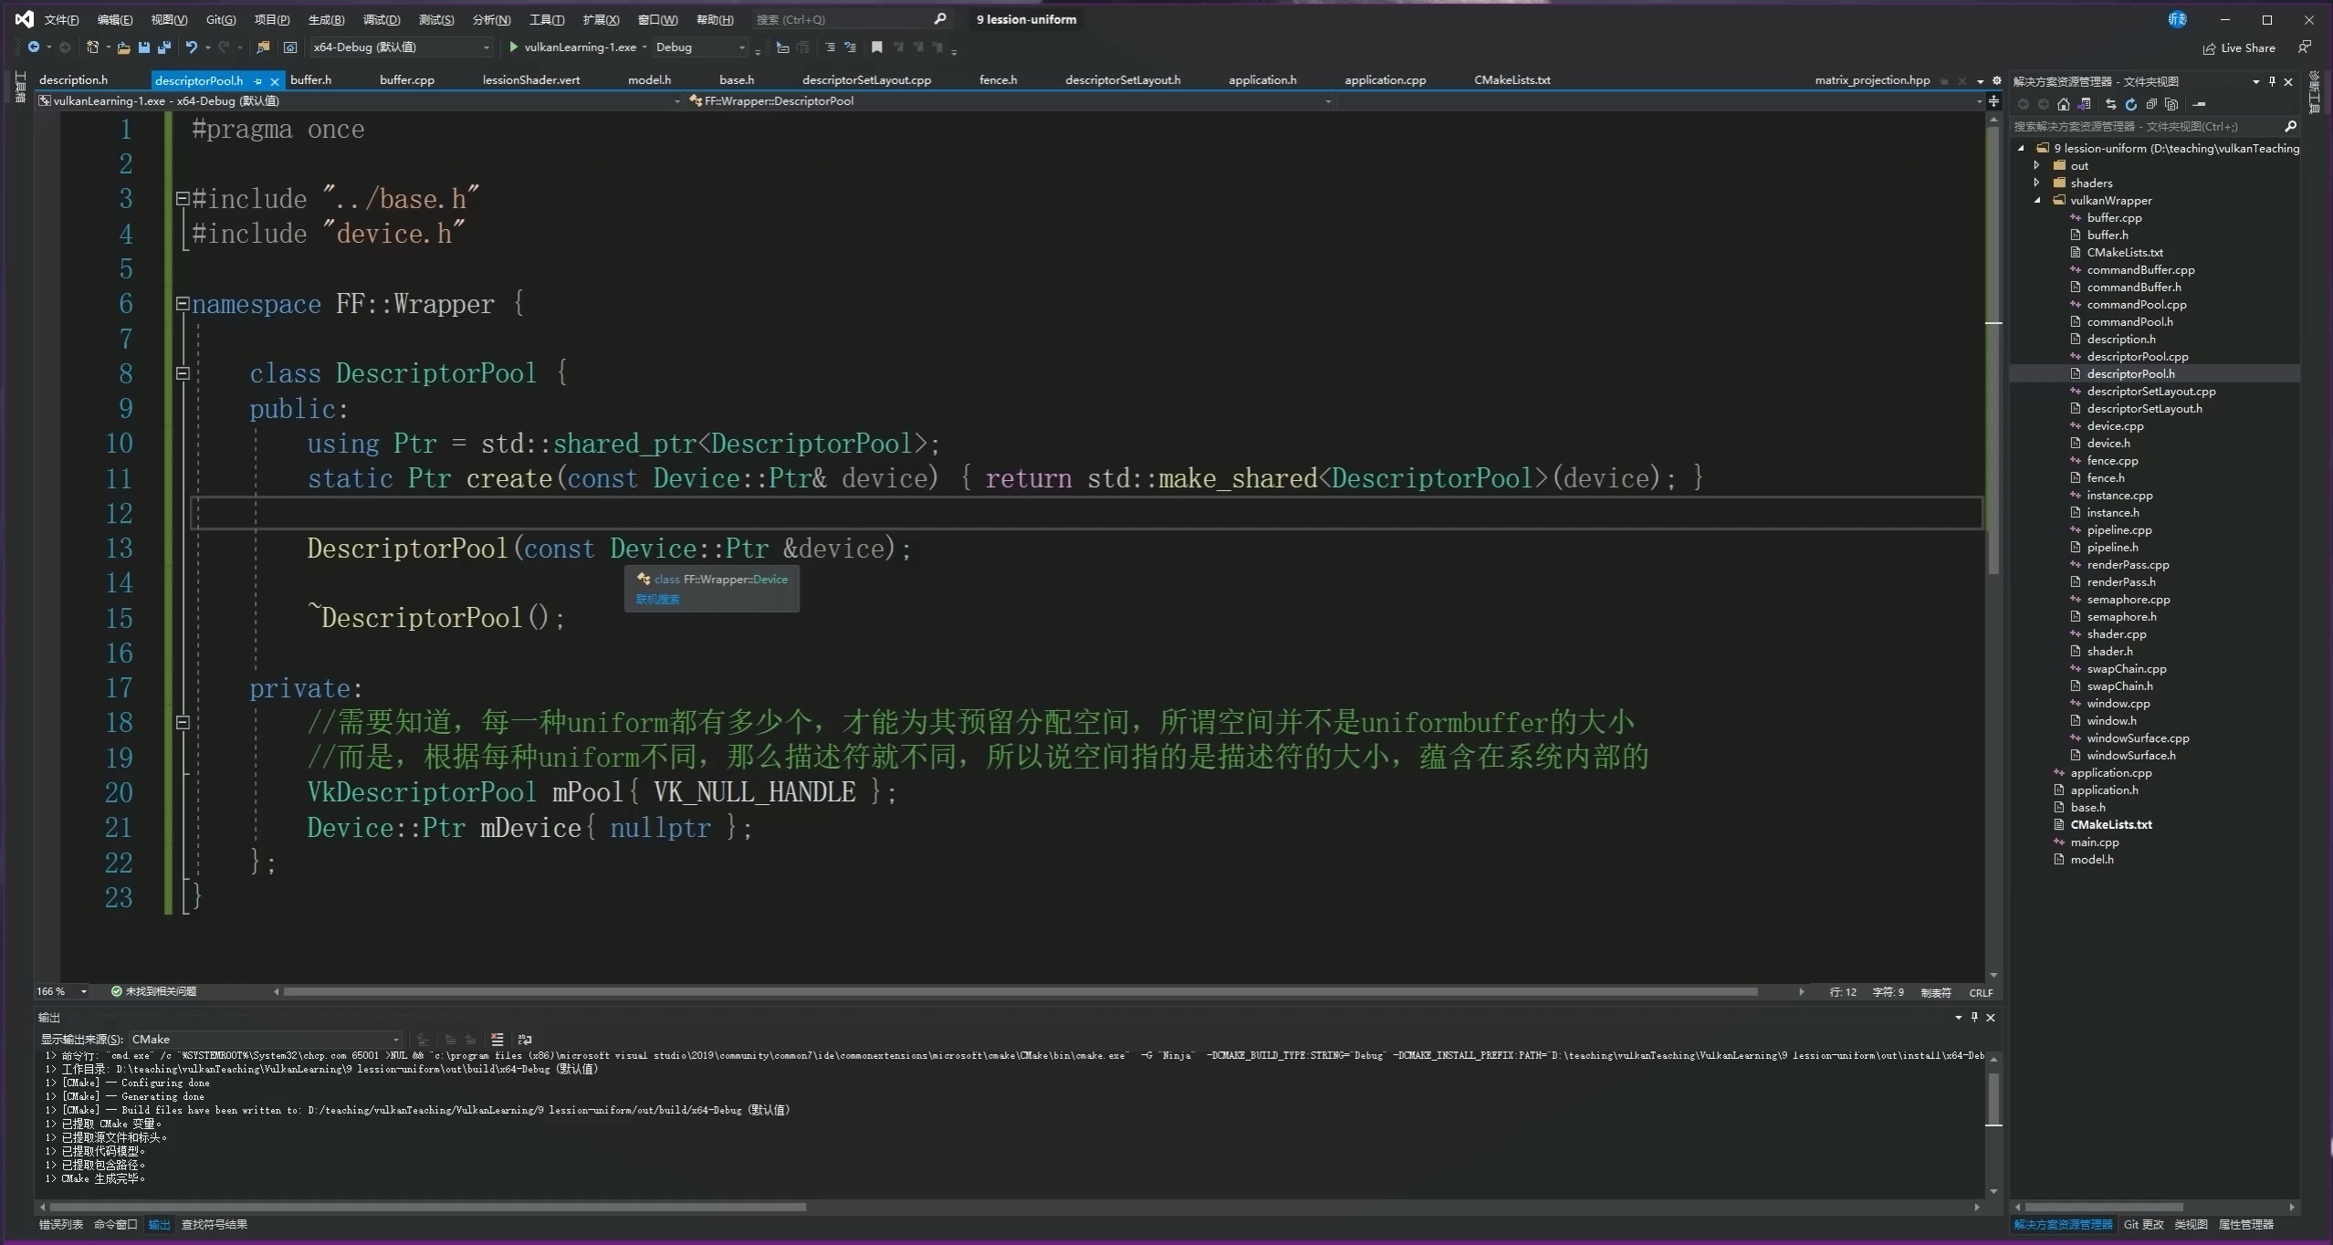The image size is (2333, 1245).
Task: Open the CMake output source dropdown
Action: point(266,1040)
